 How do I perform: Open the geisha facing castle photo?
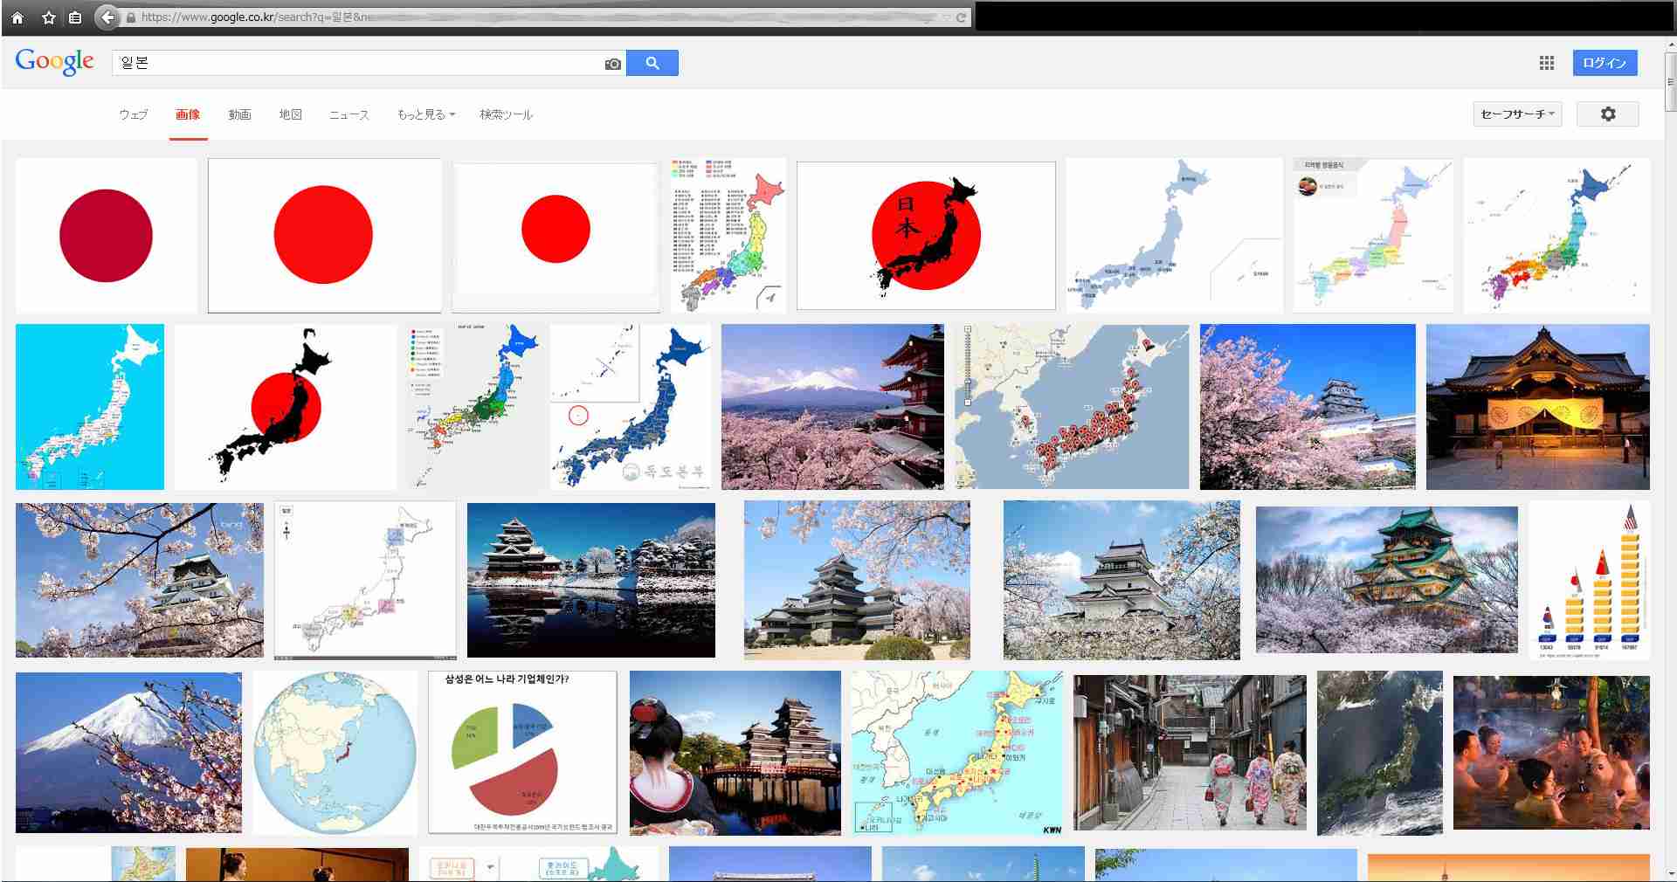point(735,753)
